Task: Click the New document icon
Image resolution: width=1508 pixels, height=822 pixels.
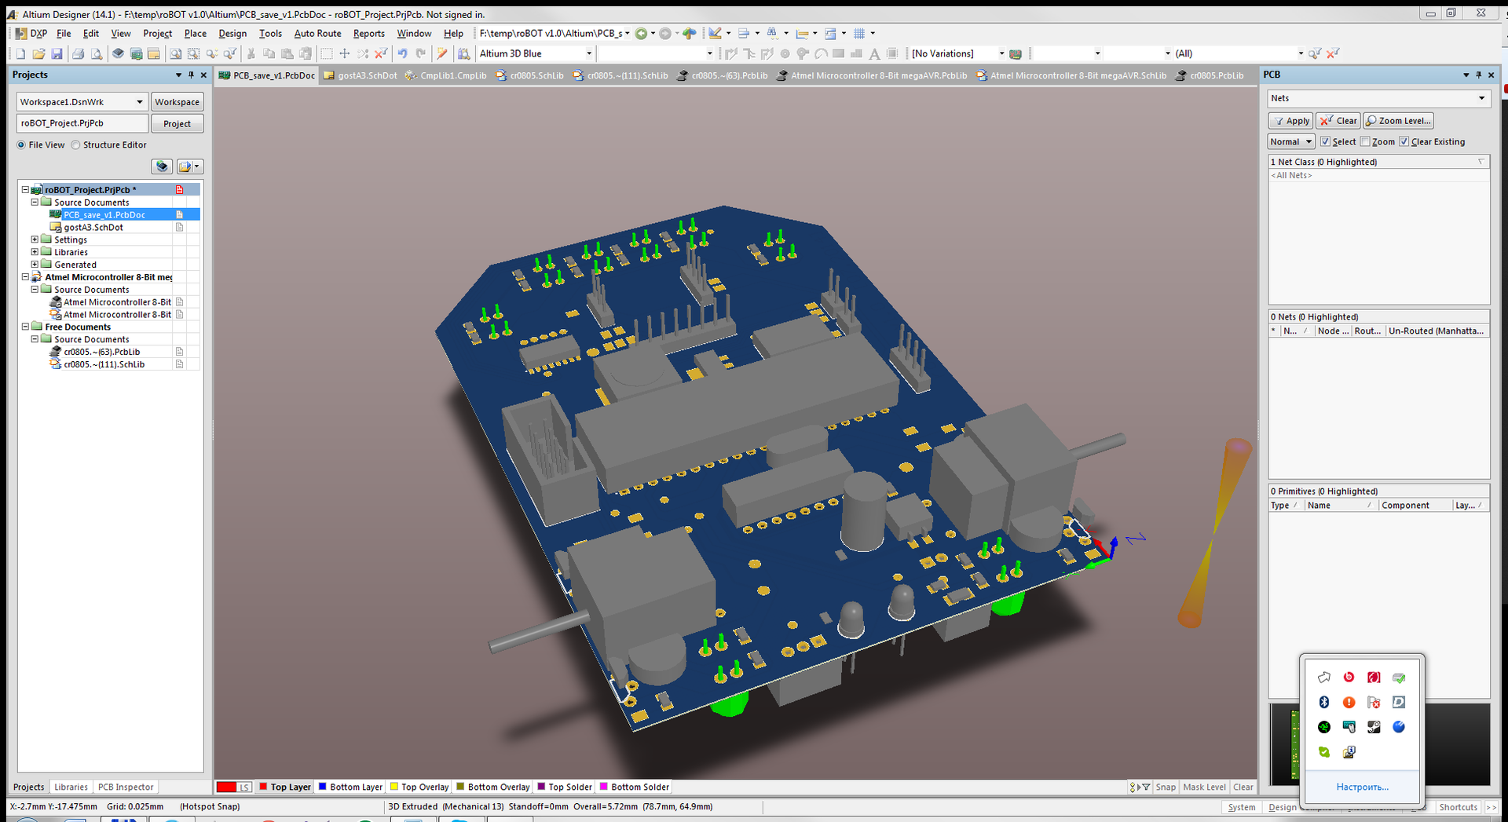Action: [20, 53]
